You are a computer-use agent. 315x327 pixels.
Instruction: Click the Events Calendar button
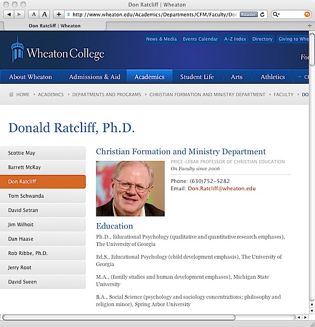(x=200, y=39)
